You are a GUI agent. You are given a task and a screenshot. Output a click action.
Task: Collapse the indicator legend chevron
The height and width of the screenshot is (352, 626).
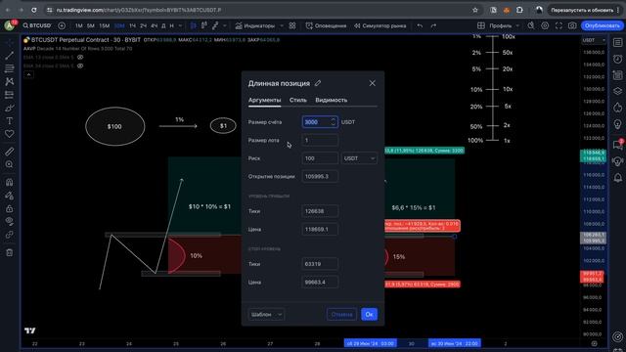click(28, 74)
